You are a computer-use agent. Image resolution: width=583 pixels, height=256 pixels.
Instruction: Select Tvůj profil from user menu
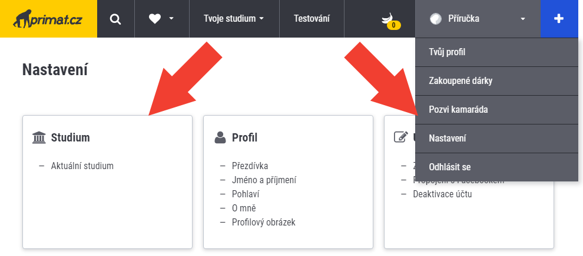pos(448,52)
